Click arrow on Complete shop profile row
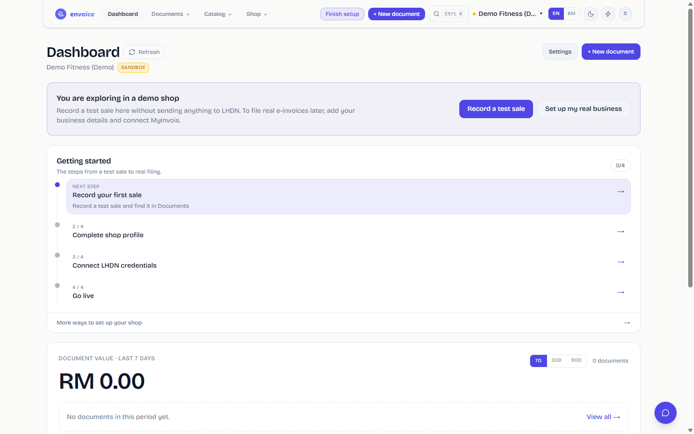The width and height of the screenshot is (694, 434). 621,231
